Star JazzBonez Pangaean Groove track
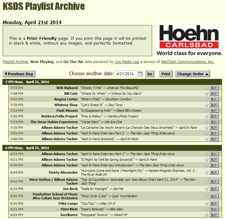The width and height of the screenshot is (225, 219). pyautogui.click(x=206, y=215)
